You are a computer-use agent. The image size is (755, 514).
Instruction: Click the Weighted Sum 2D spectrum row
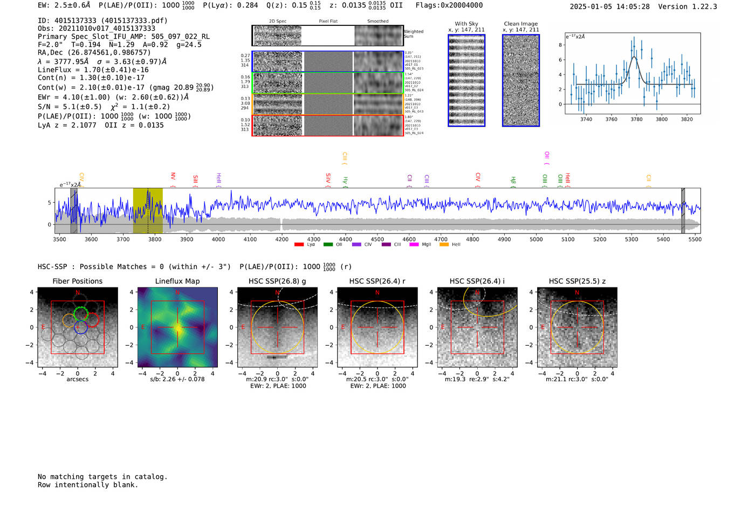click(327, 36)
